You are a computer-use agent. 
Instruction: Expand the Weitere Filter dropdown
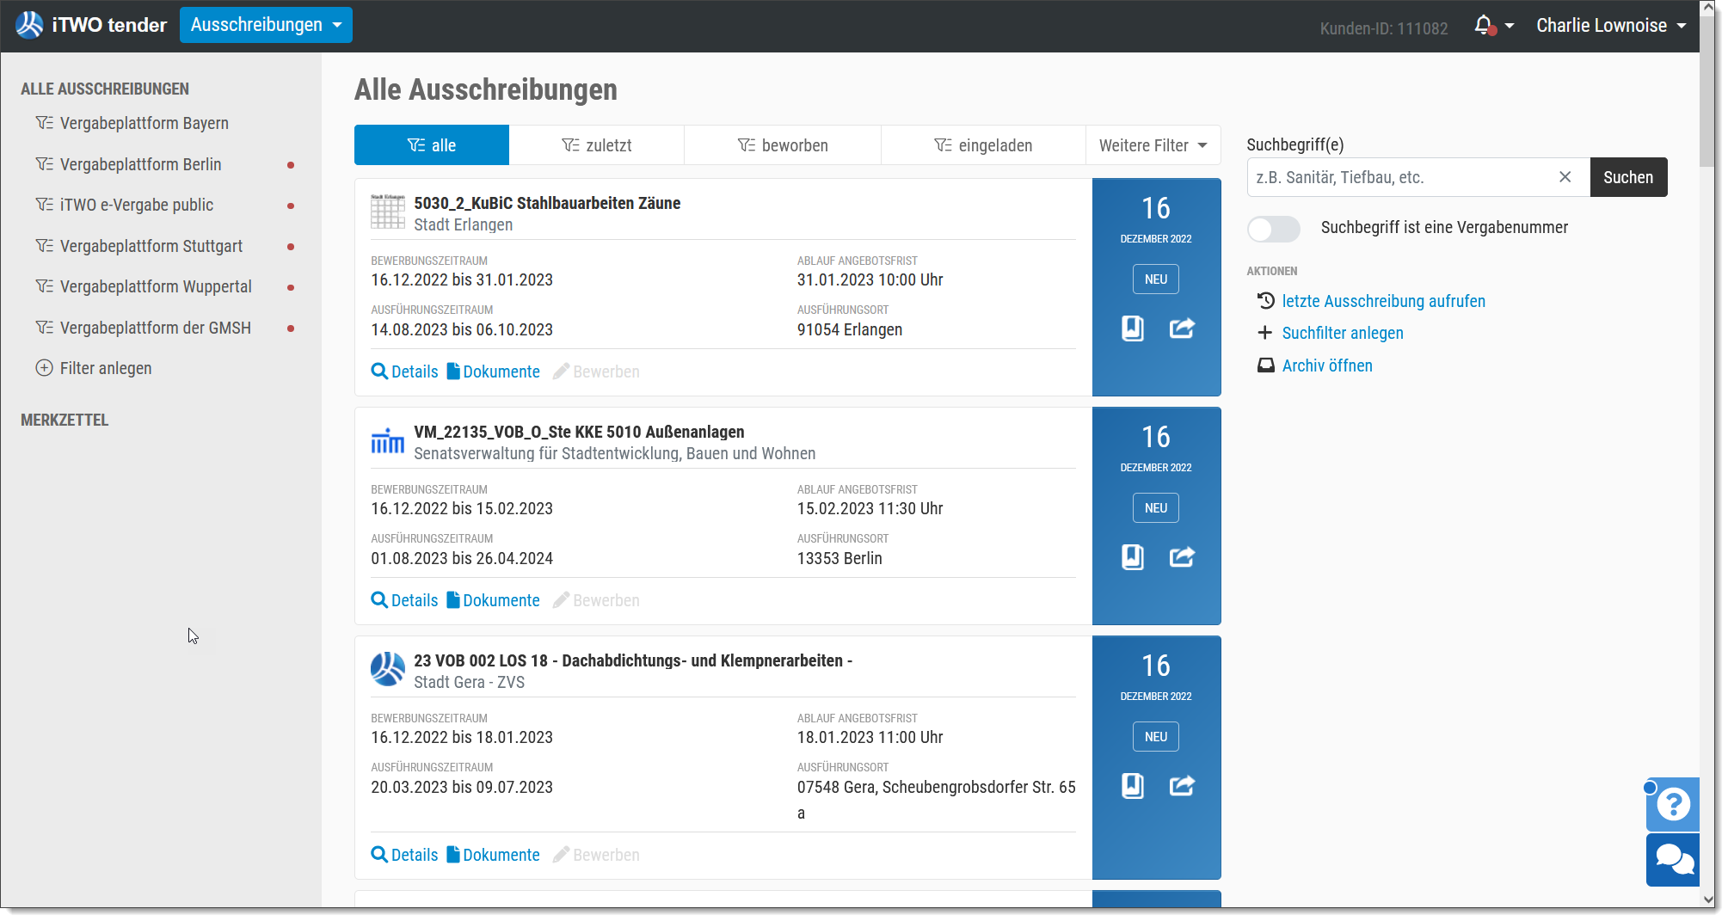[1153, 145]
